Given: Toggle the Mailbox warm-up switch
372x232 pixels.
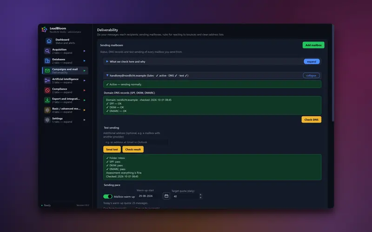Looking at the screenshot, I should pos(108,196).
